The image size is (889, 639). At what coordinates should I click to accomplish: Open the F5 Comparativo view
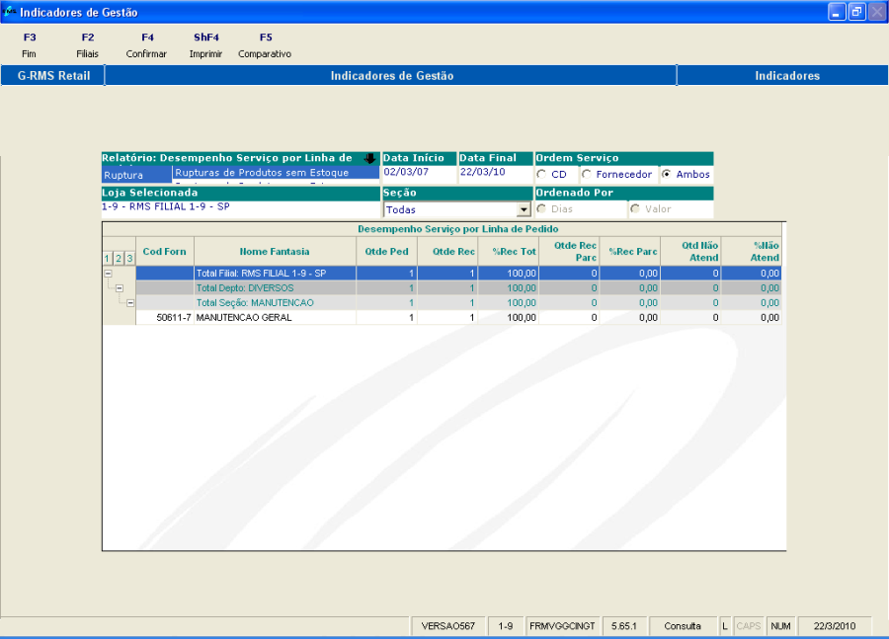[265, 45]
